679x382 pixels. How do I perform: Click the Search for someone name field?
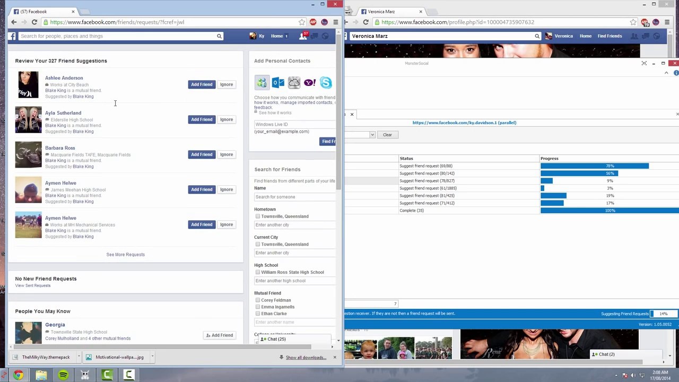pyautogui.click(x=295, y=197)
